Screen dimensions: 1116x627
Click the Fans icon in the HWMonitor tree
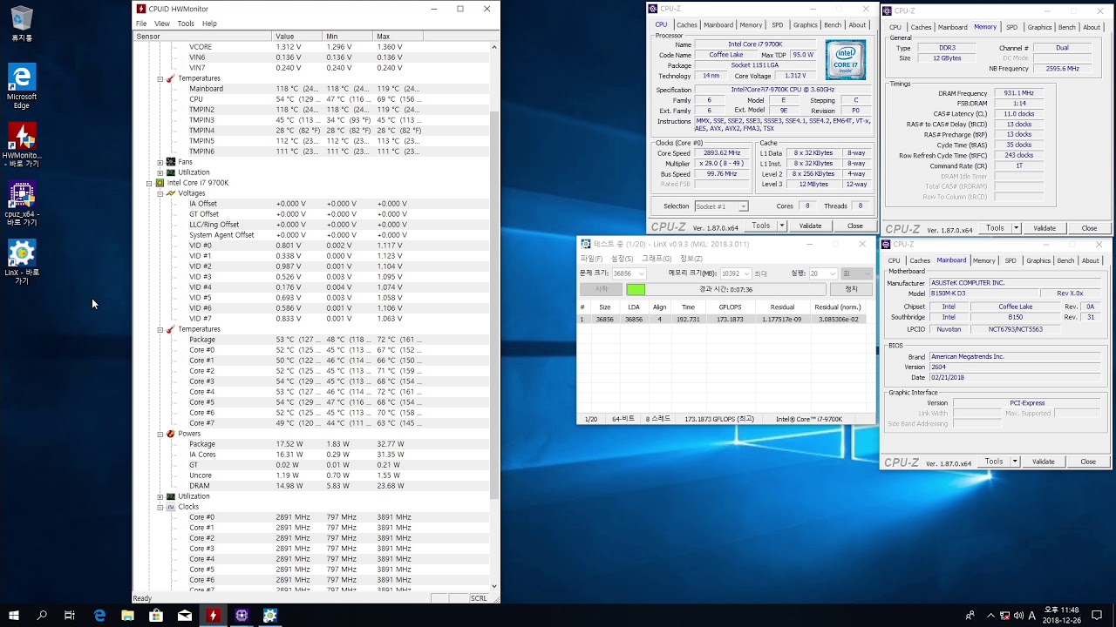point(171,162)
